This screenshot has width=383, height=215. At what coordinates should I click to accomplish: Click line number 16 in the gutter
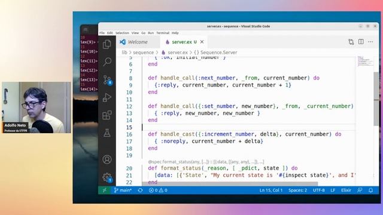click(x=129, y=134)
